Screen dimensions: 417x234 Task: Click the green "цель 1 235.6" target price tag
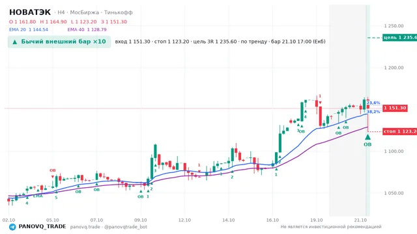pos(399,38)
